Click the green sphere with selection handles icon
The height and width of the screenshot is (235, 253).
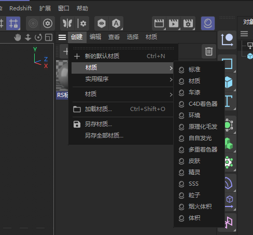coord(230,125)
